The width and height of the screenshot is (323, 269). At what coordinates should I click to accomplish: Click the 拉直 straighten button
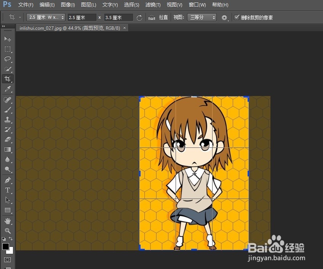(x=160, y=17)
